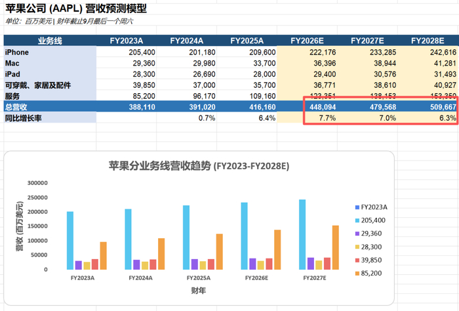Image resolution: width=459 pixels, height=311 pixels.
Task: Select the spreadsheet title cell 苹果公司 (AAPL)
Action: tap(76, 9)
